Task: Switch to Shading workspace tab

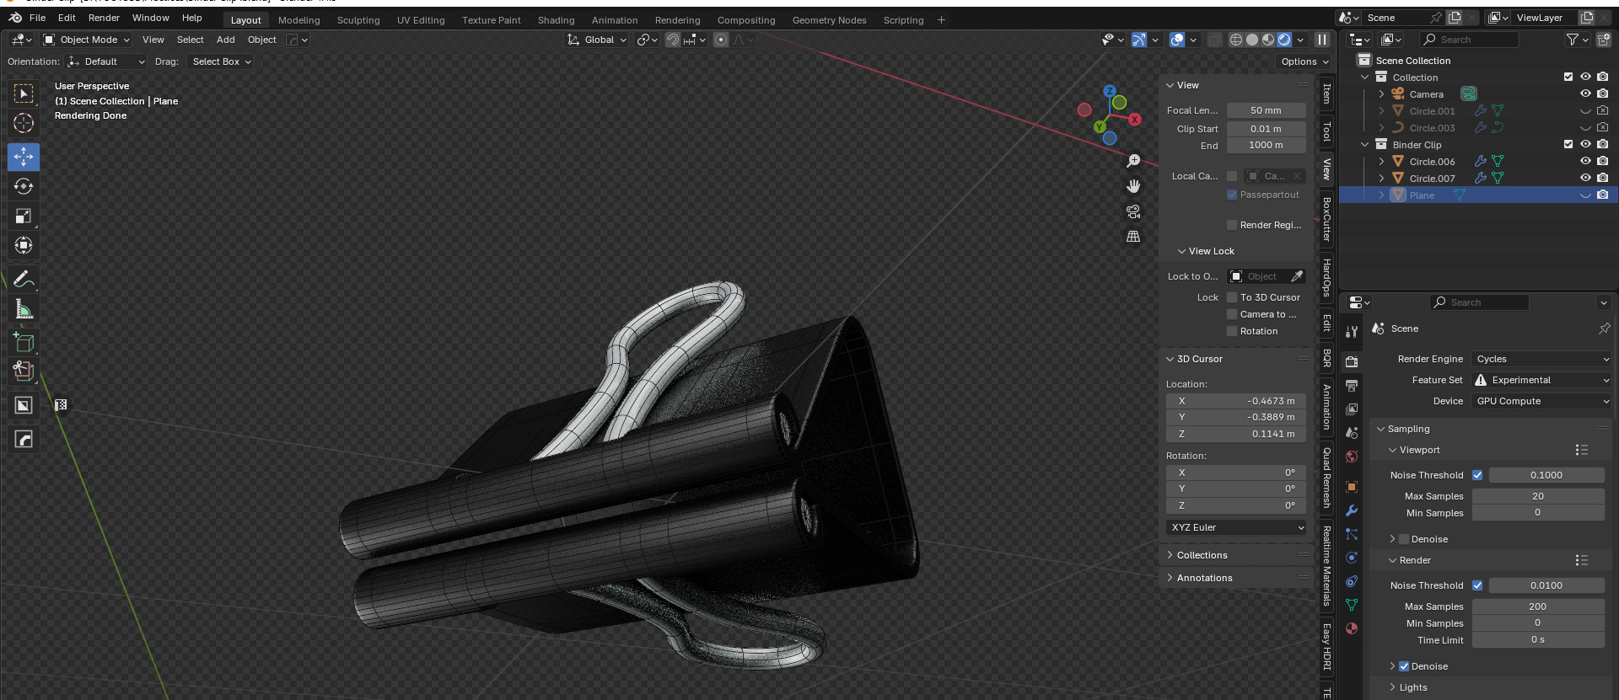Action: tap(556, 20)
